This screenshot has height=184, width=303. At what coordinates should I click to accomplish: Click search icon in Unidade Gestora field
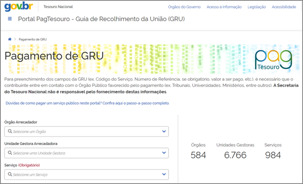(x=9, y=153)
